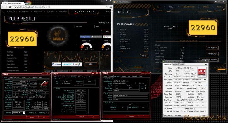Toggle the OpenCL checkbox in GPU-Z
The width and height of the screenshot is (228, 123).
tap(174, 111)
